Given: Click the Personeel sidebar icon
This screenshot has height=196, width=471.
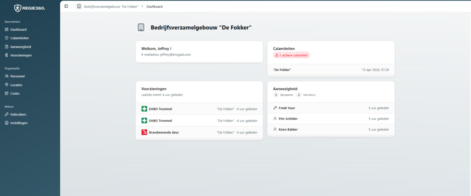Looking at the screenshot, I should 6,76.
